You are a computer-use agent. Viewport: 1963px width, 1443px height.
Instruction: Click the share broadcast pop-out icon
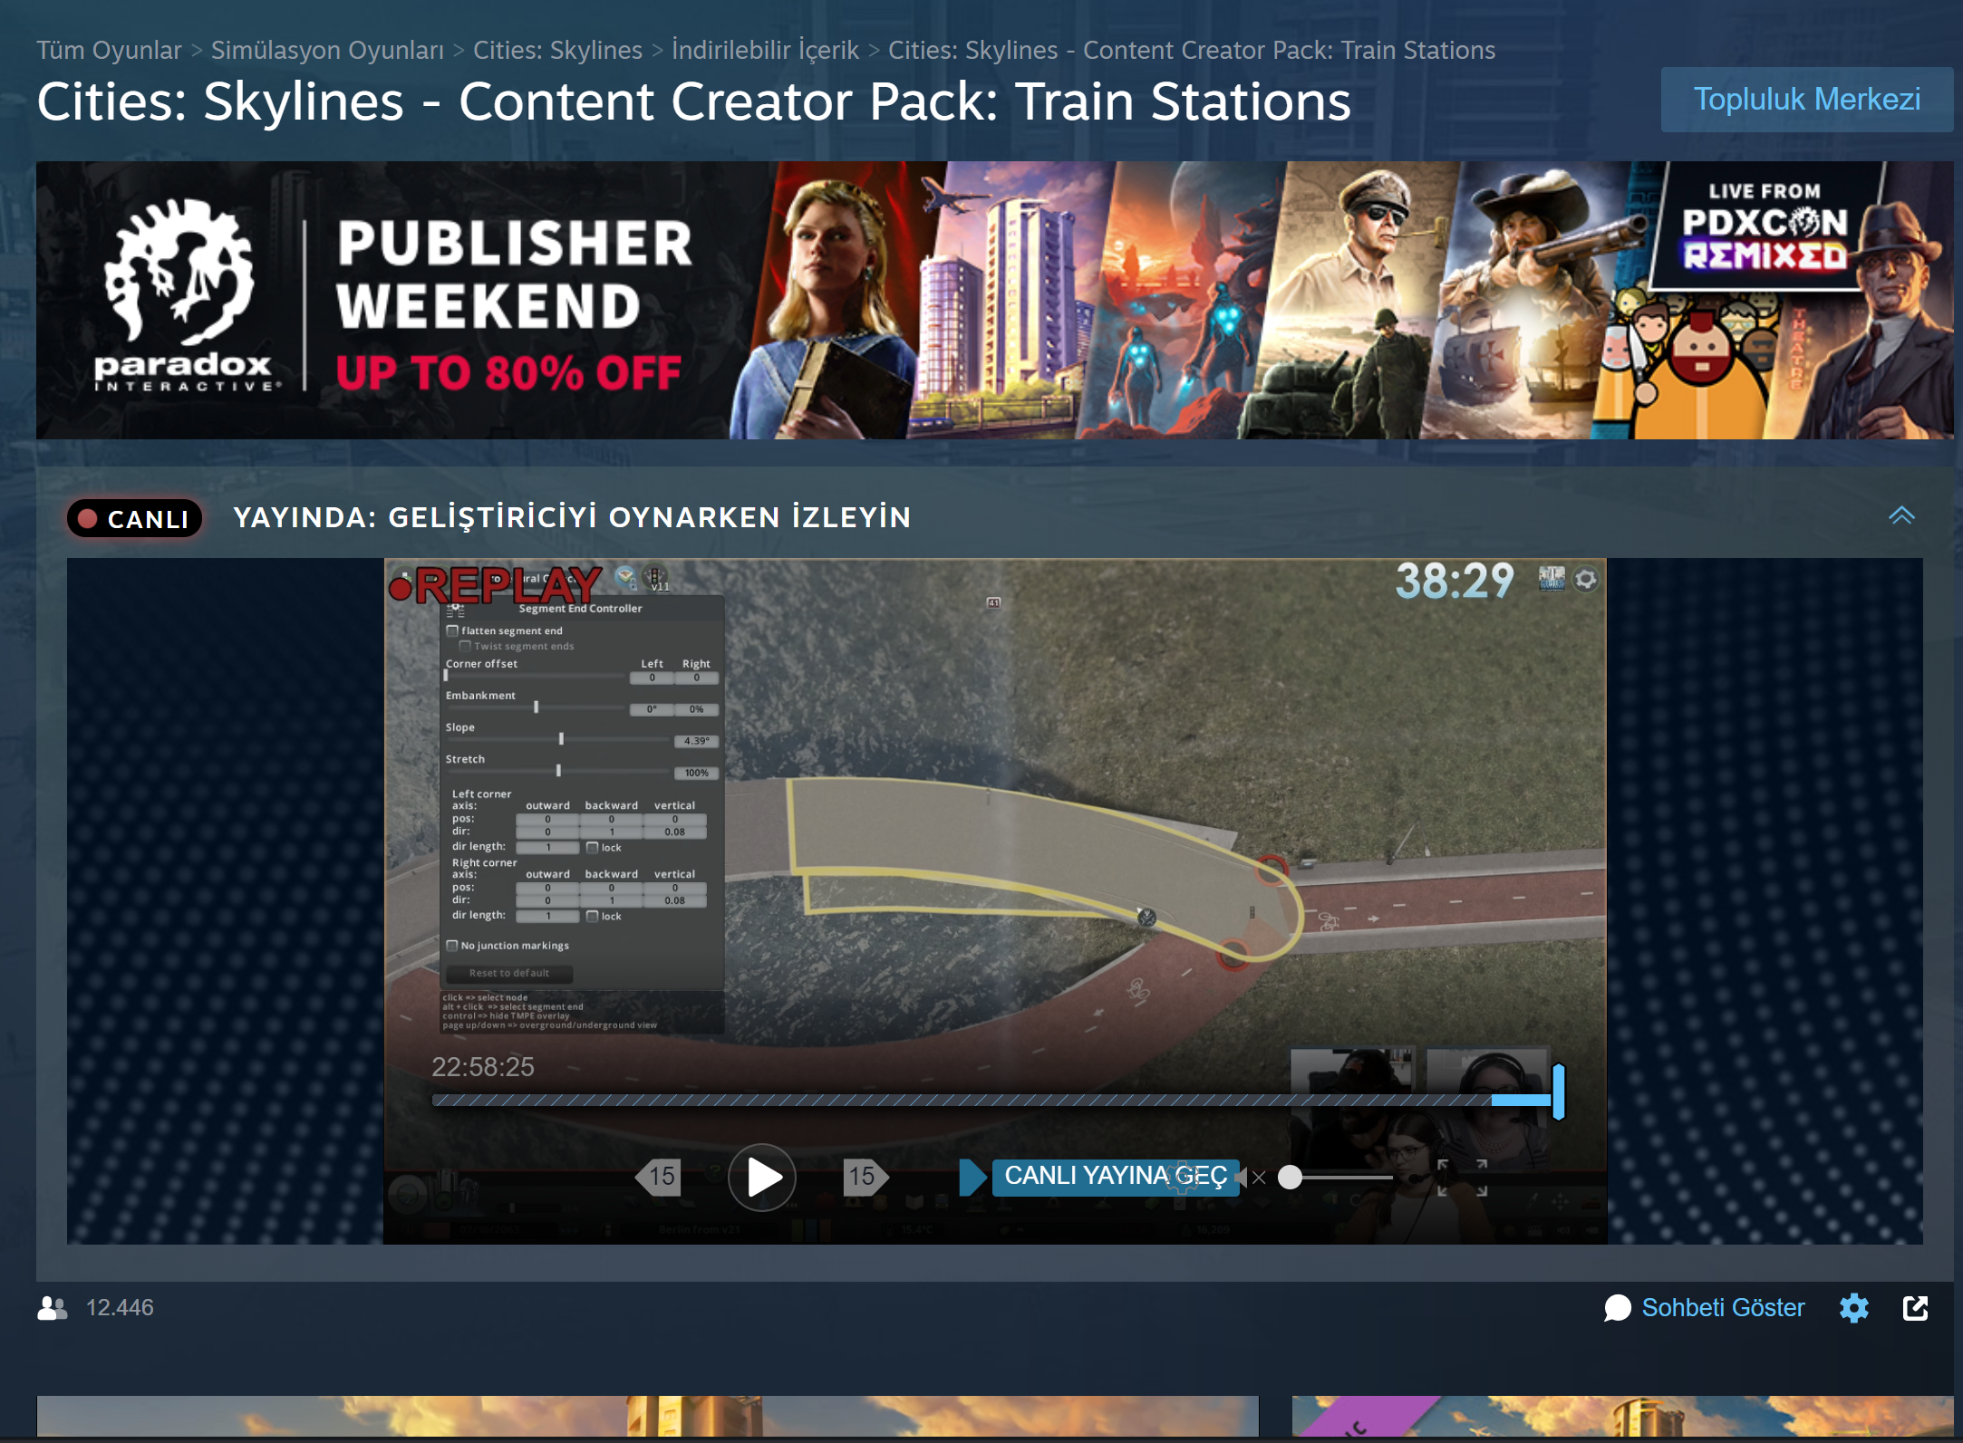(1917, 1308)
